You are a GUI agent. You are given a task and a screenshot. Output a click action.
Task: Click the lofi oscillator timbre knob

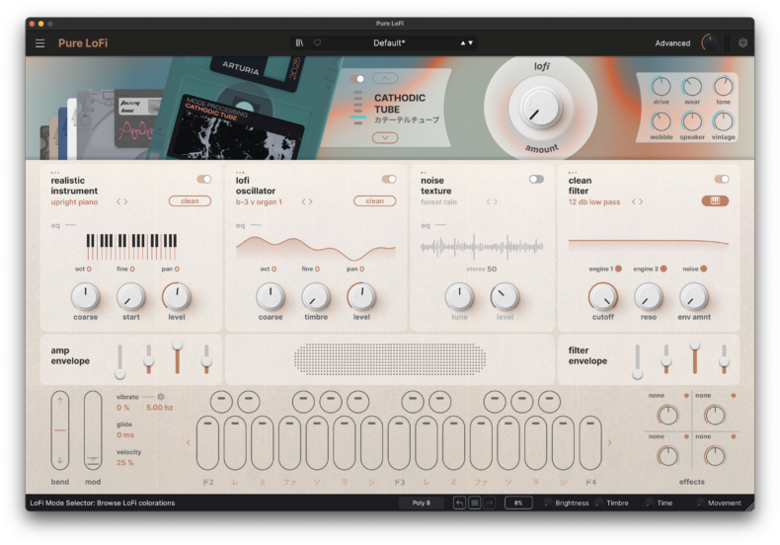[x=316, y=297]
